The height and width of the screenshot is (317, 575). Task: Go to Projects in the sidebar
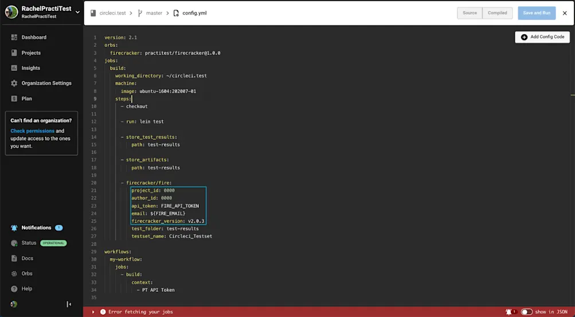tap(31, 53)
